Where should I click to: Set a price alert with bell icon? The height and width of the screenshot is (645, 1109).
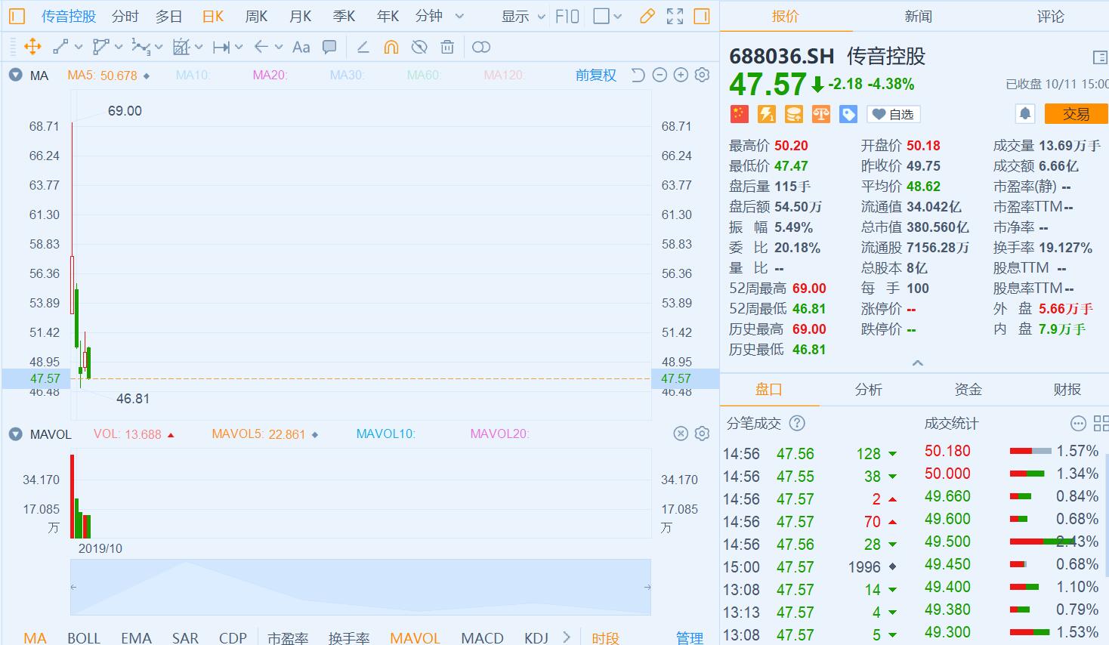pyautogui.click(x=1025, y=114)
